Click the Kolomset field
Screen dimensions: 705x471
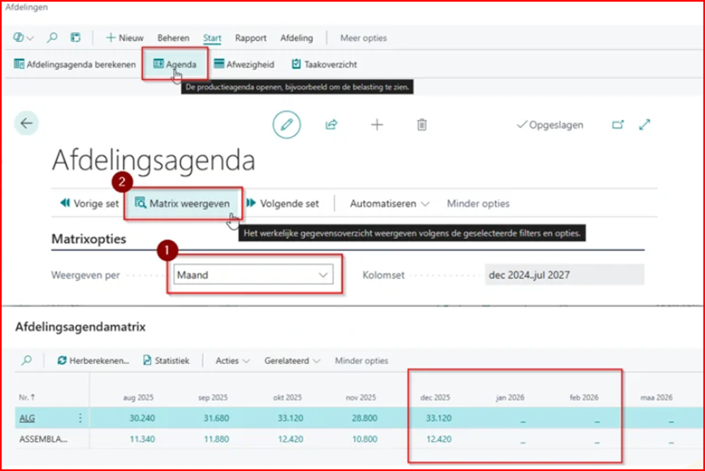563,275
